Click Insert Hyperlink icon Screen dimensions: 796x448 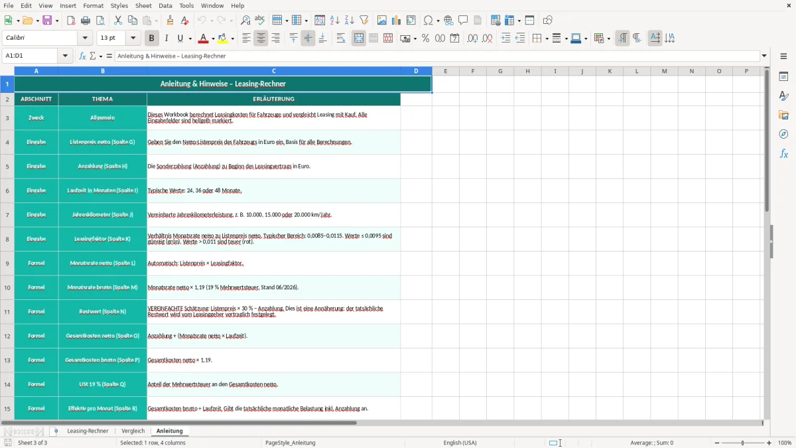(x=448, y=21)
